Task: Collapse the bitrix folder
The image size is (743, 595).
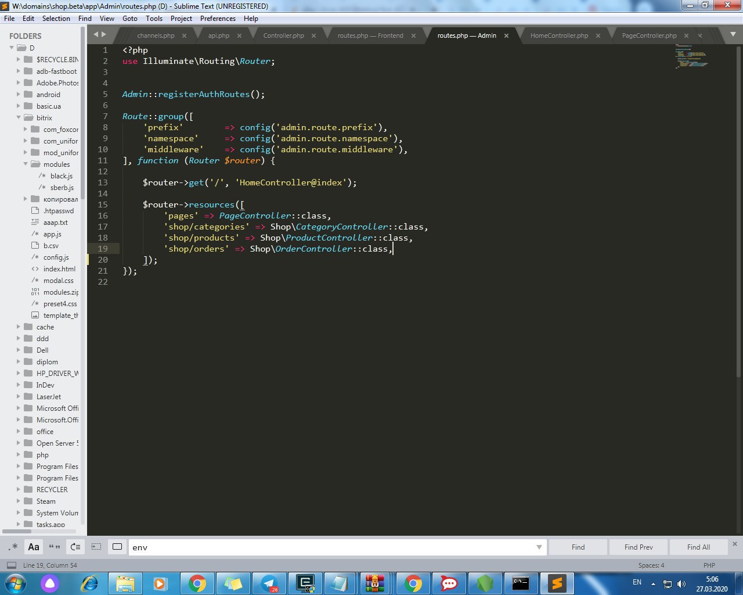Action: [x=19, y=117]
